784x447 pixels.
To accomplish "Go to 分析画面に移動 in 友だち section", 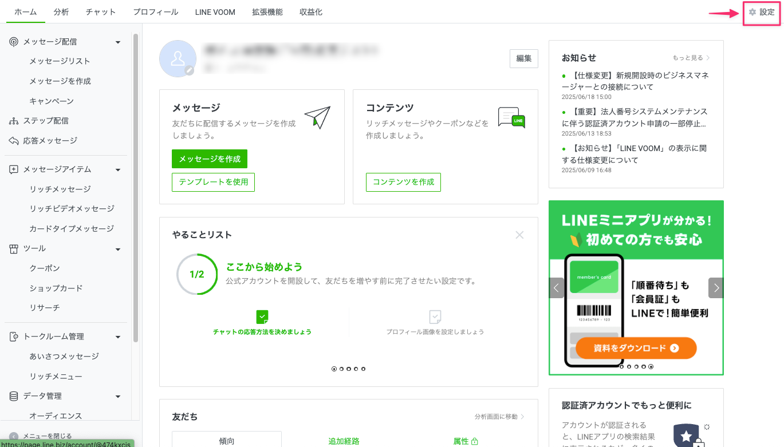I will [x=499, y=417].
